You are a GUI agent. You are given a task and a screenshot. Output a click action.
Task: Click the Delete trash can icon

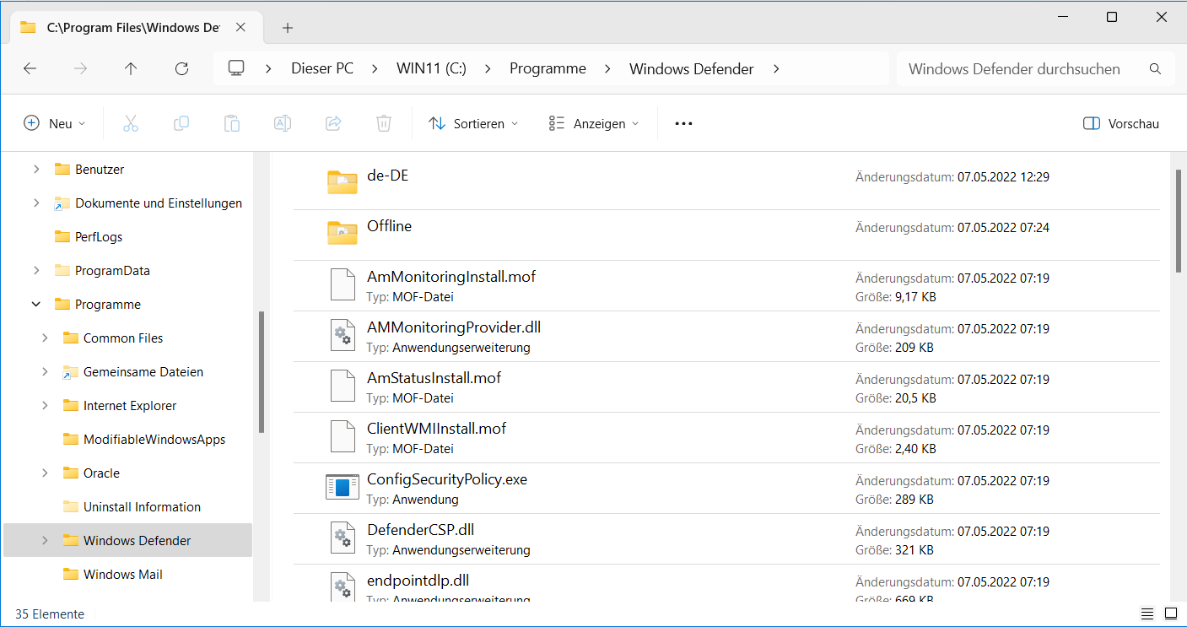pos(383,123)
